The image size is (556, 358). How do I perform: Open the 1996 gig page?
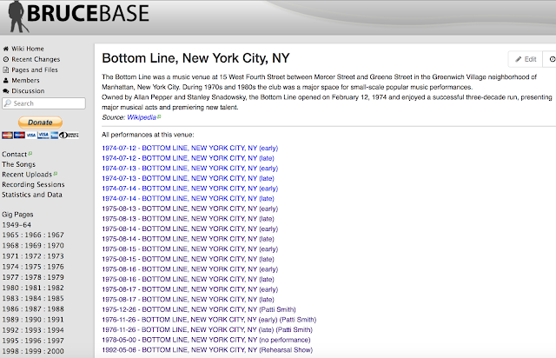point(33,341)
